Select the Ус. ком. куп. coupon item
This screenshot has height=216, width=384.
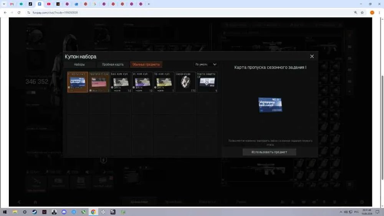(142, 82)
